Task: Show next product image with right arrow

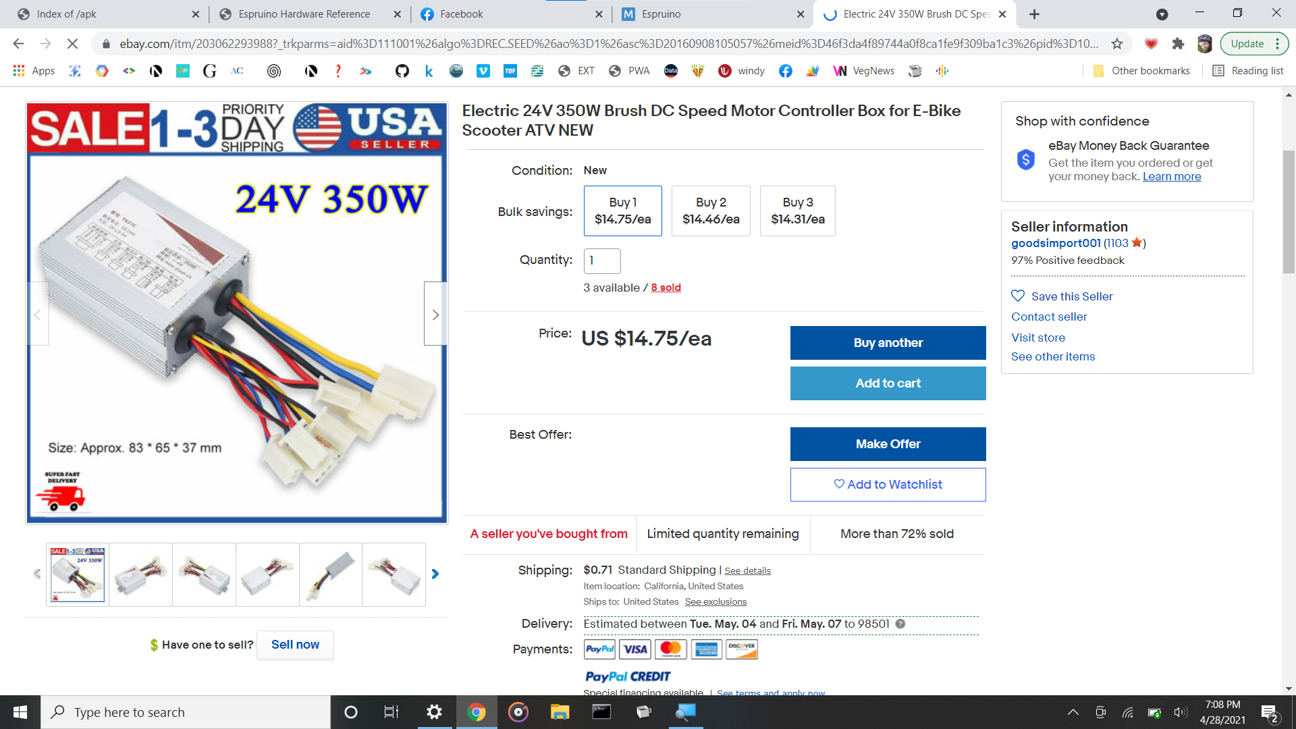Action: point(435,314)
